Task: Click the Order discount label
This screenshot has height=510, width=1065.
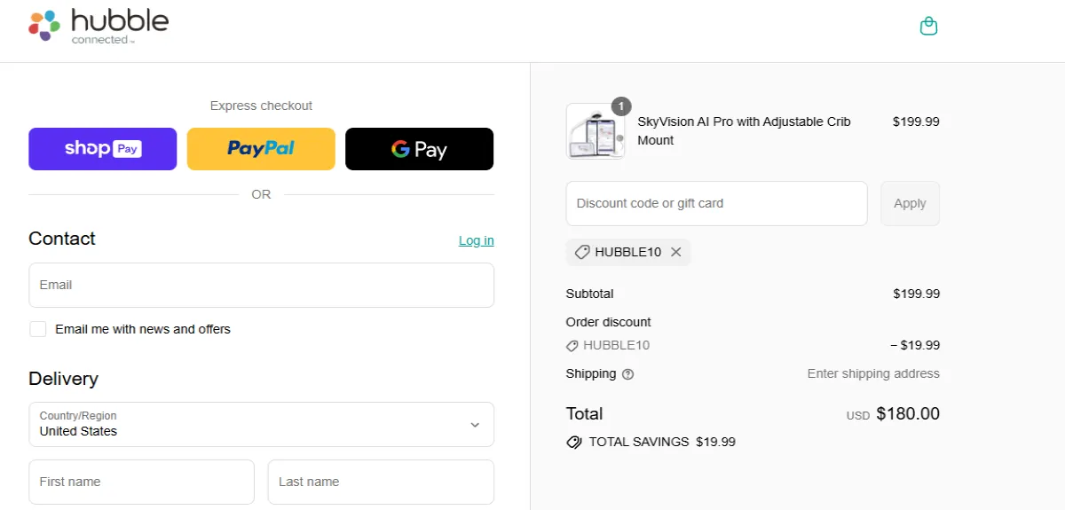Action: (608, 322)
